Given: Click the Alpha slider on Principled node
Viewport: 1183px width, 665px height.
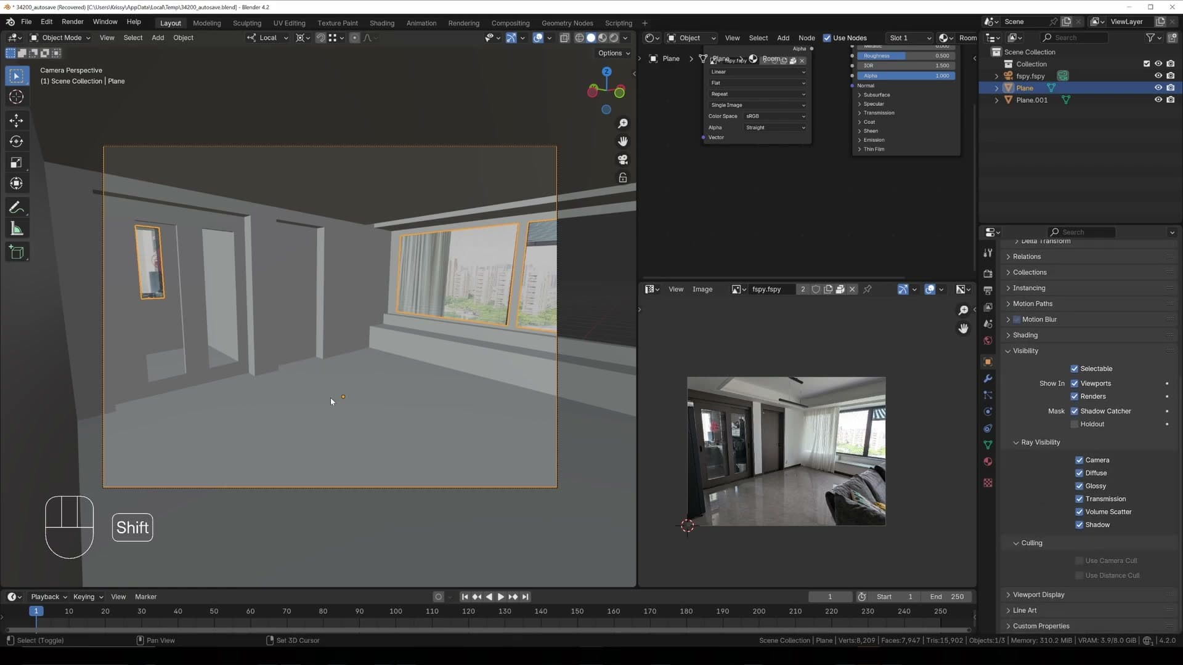Looking at the screenshot, I should (x=906, y=76).
